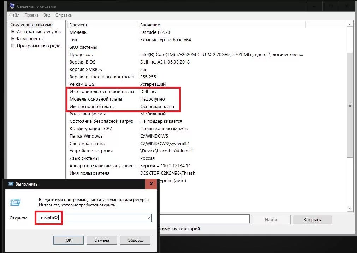The width and height of the screenshot is (357, 253).
Task: Click scrollbar down arrow in details pane
Action: click(350, 209)
